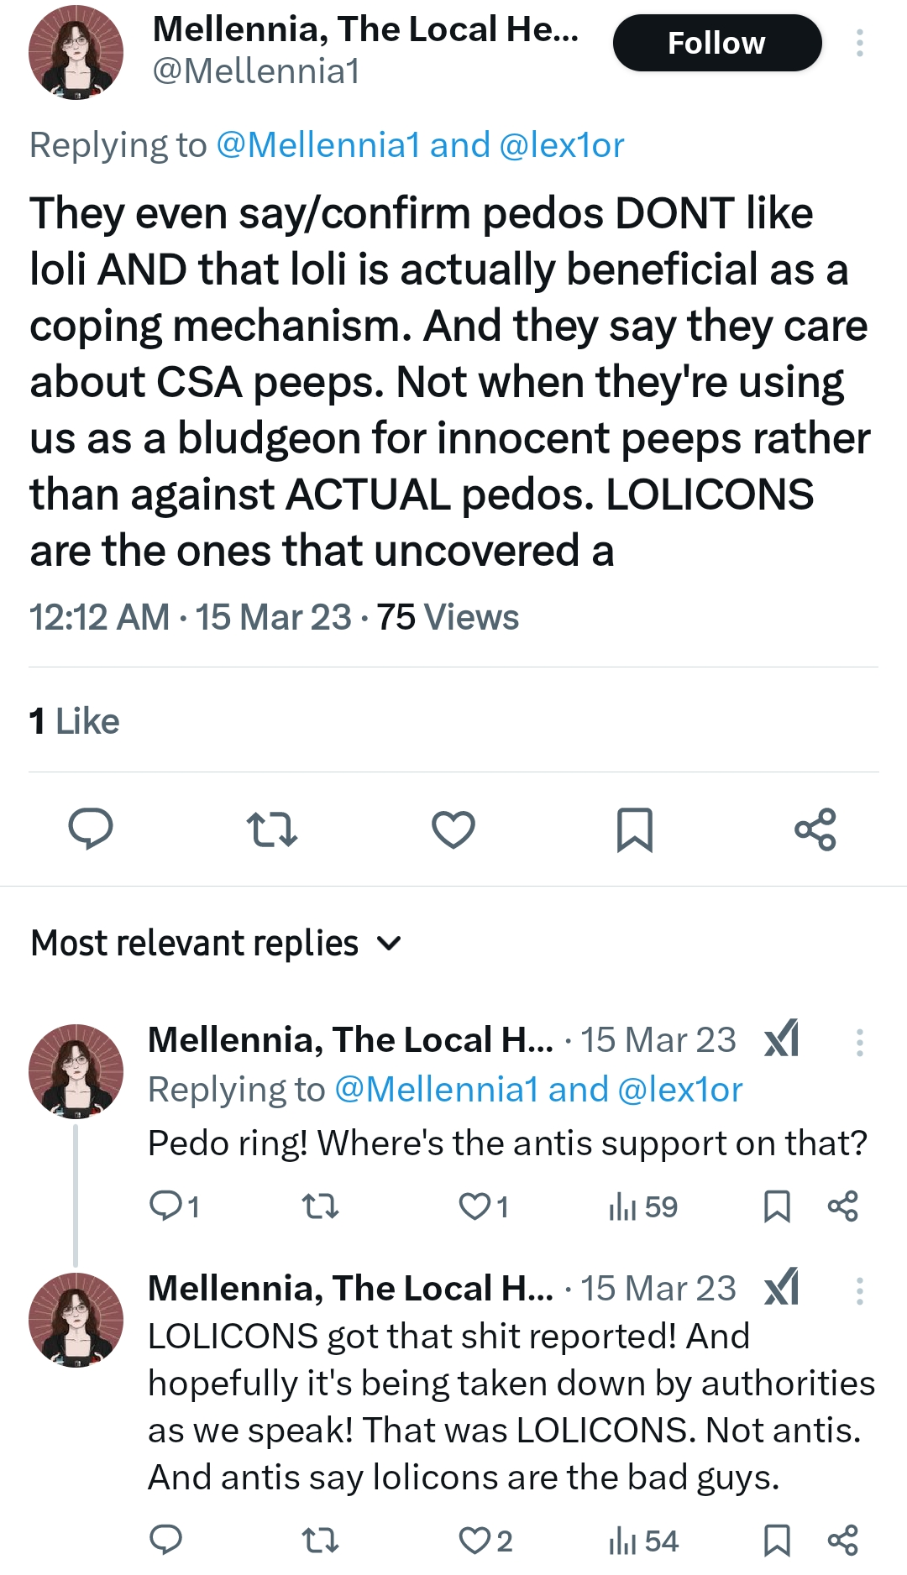
Task: Like the 'Pedo ring!' reply
Action: 484,1206
